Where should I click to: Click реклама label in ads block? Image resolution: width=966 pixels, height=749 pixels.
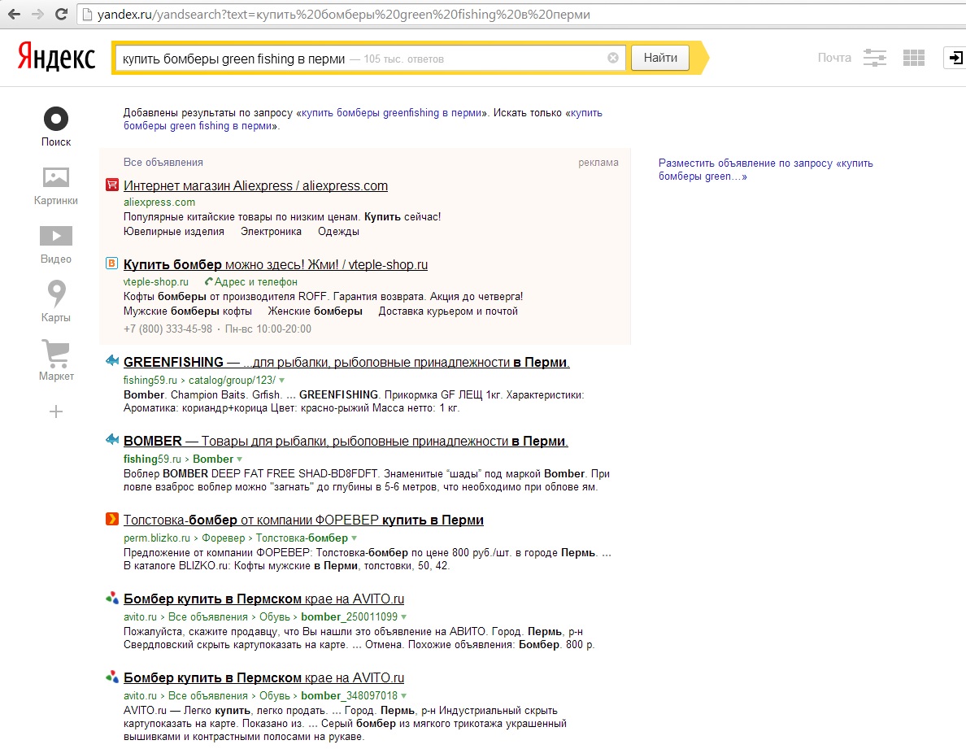pyautogui.click(x=598, y=163)
